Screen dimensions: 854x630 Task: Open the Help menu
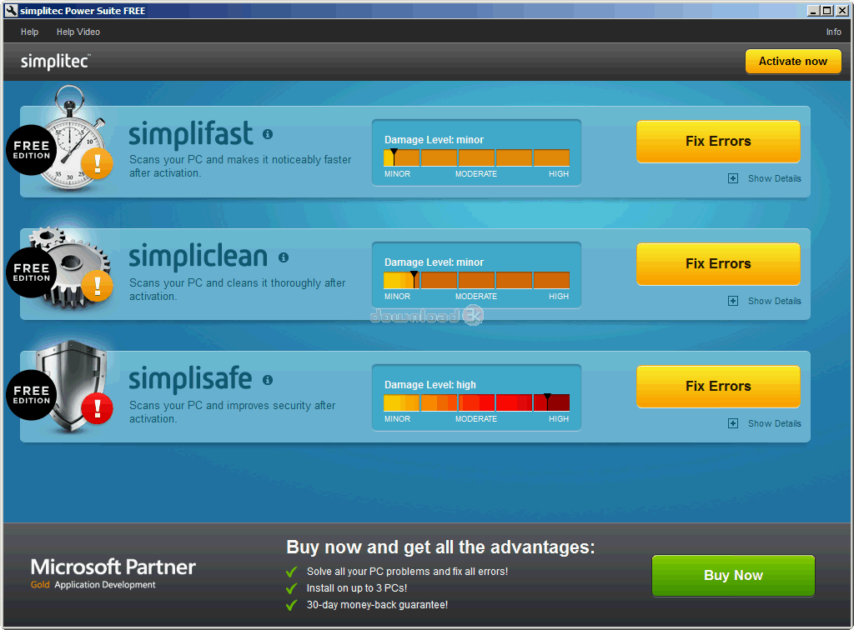[29, 32]
